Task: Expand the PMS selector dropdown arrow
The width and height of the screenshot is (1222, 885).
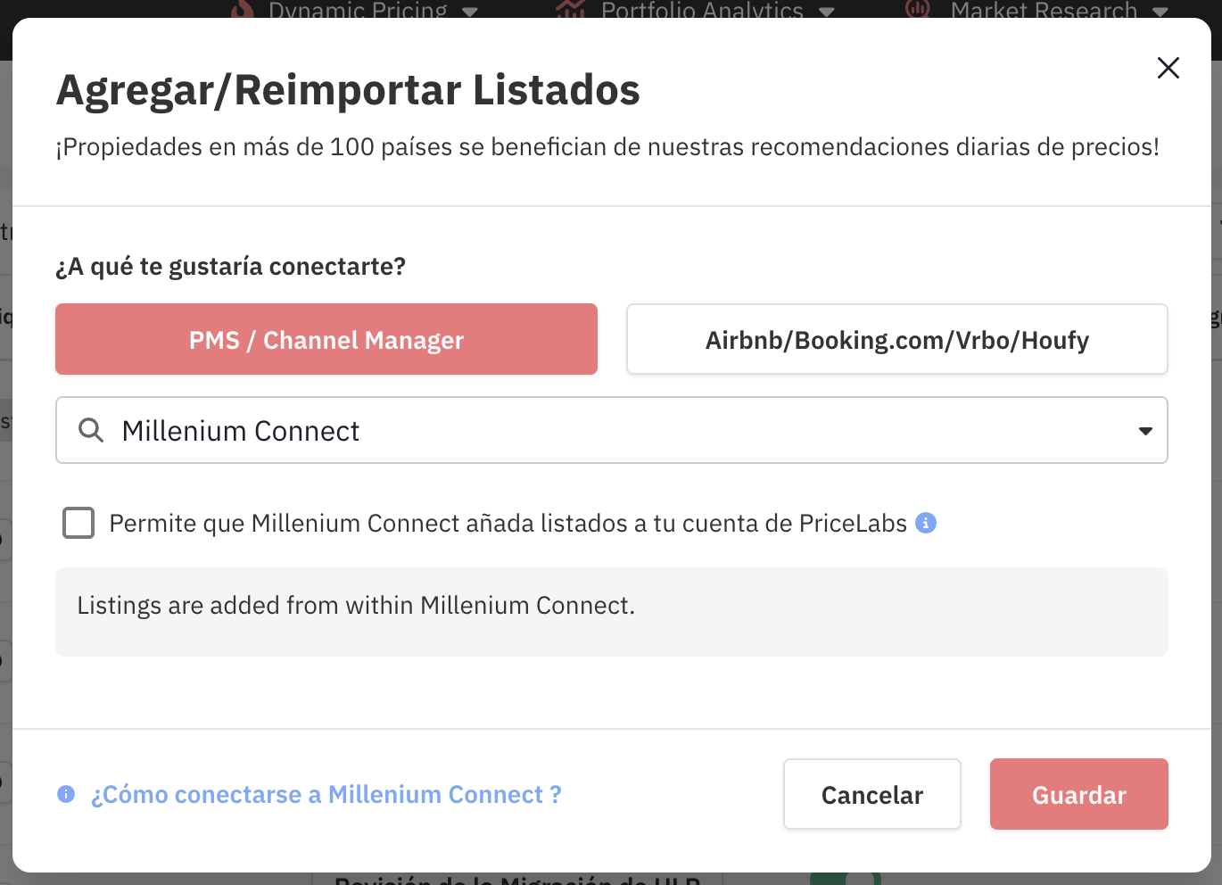Action: coord(1145,431)
